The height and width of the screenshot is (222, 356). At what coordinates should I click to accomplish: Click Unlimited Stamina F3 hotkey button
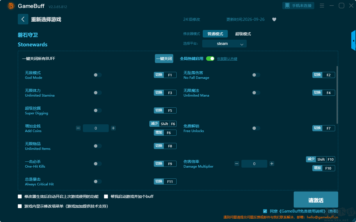point(165,93)
